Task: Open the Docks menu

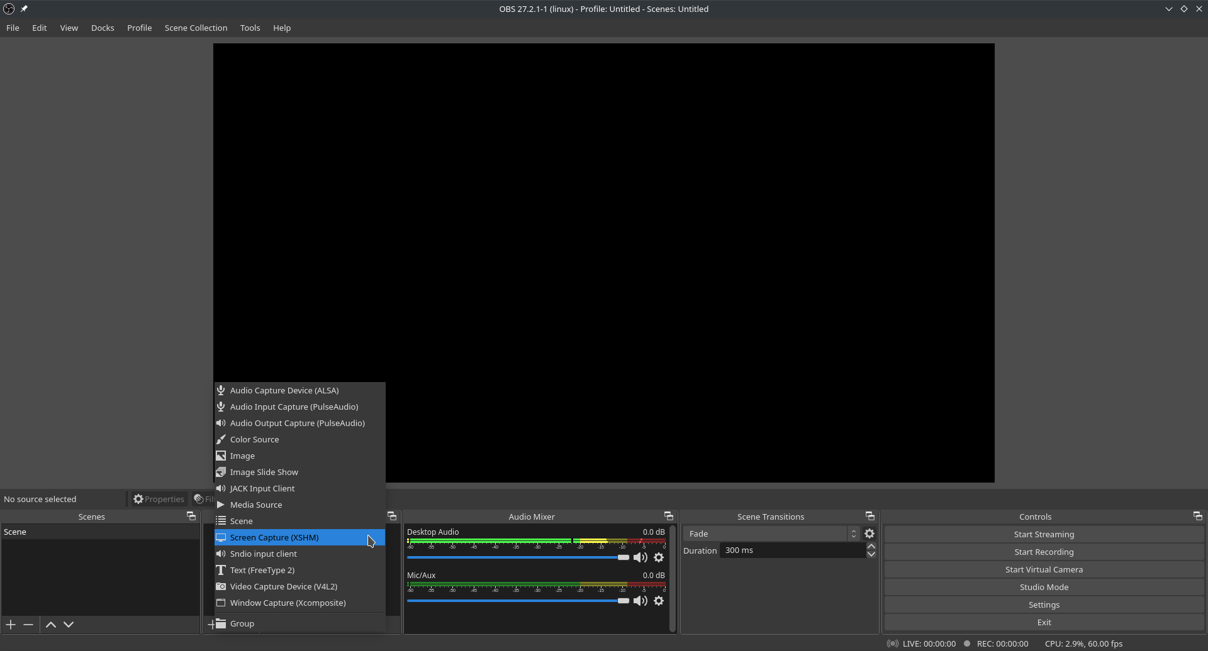Action: (x=103, y=28)
